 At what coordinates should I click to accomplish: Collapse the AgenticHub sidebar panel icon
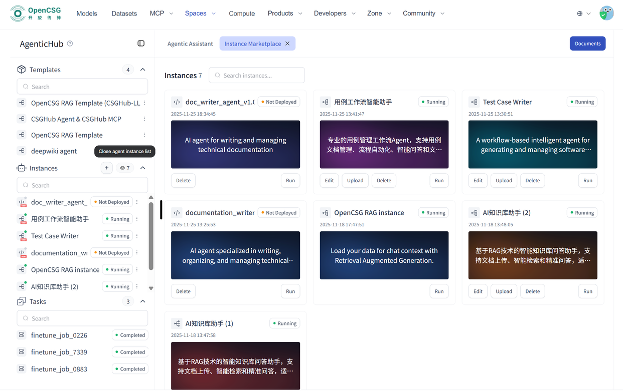pos(141,44)
